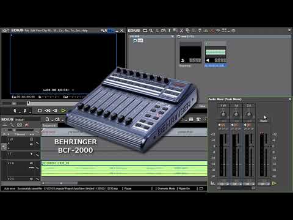
Task: Open the New Sequence dropdown arrow
Action: pyautogui.click(x=52, y=120)
